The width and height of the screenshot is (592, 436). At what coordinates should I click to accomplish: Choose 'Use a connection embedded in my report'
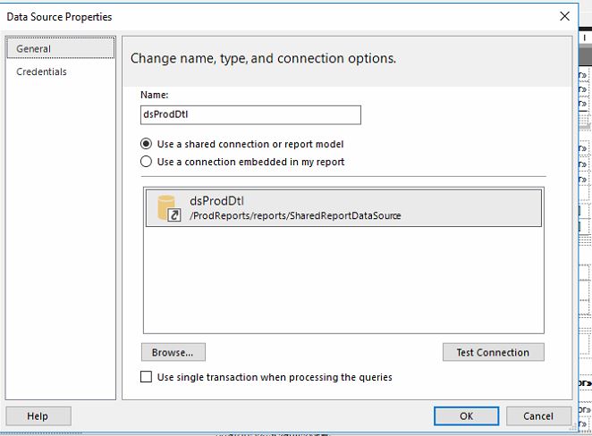tap(147, 162)
